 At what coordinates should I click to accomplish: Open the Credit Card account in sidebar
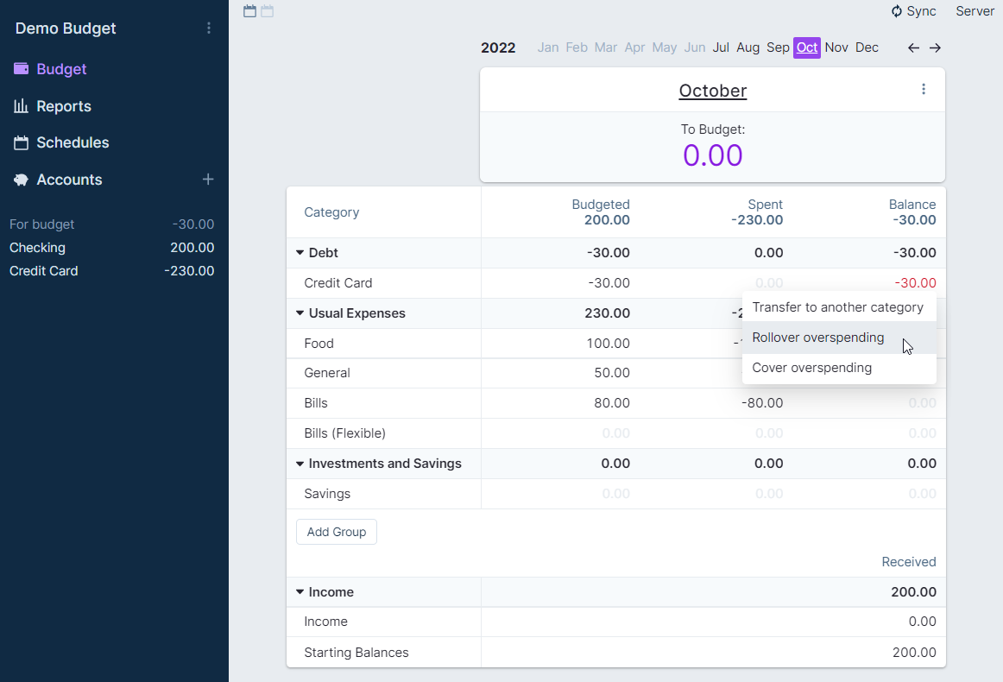point(43,271)
